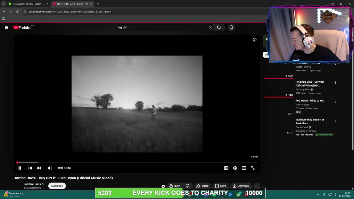354x199 pixels.
Task: Open the player settings gear
Action: [235, 168]
